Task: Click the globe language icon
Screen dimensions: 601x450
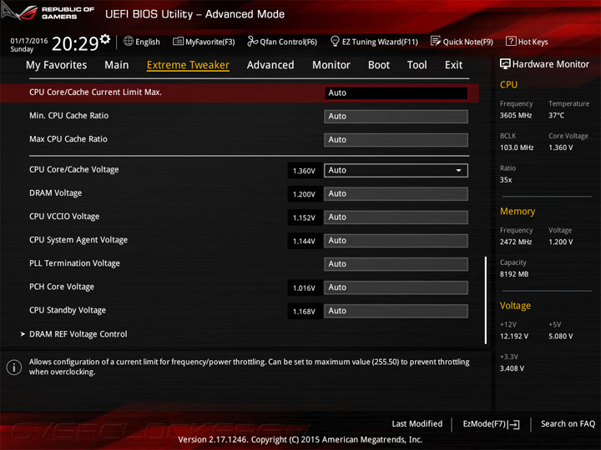Action: 129,41
